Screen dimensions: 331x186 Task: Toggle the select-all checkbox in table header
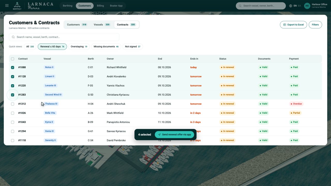12,59
